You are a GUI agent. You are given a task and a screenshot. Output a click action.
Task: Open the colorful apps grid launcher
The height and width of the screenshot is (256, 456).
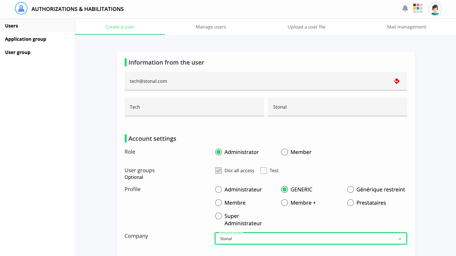[x=418, y=9]
